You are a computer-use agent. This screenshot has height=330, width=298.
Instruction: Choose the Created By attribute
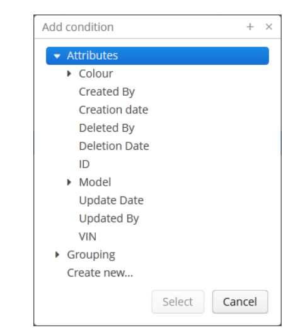(x=106, y=92)
